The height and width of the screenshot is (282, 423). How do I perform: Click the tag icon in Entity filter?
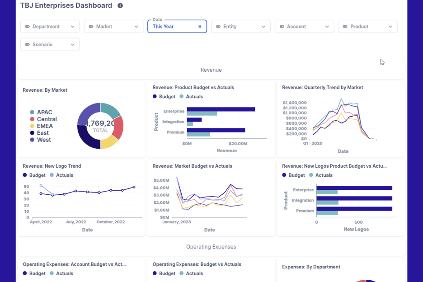[218, 27]
